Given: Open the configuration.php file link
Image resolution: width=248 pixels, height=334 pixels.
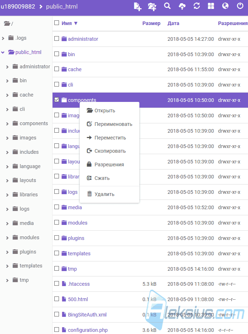Looking at the screenshot, I should 88,330.
